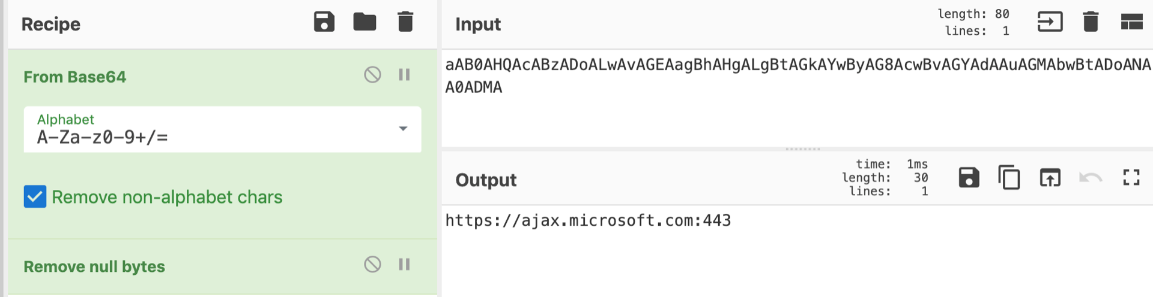
Task: Clear the input with the trash icon
Action: [x=1091, y=22]
